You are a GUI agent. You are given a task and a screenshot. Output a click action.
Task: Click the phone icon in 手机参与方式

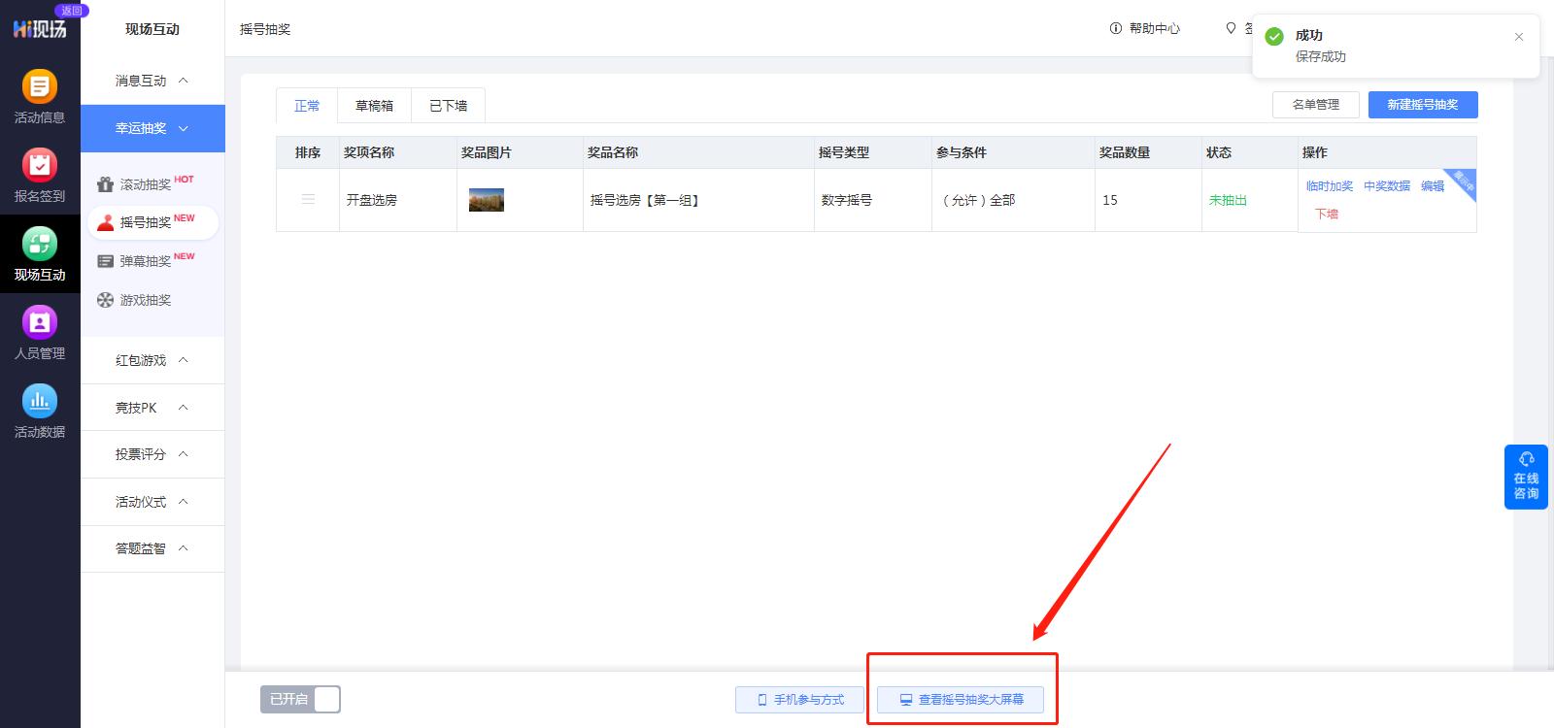click(762, 700)
